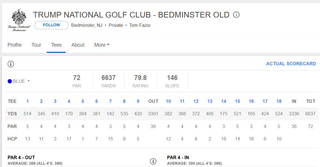Select hole 9 in the scorecard header
Image resolution: width=320 pixels, height=167 pixels.
[138, 101]
